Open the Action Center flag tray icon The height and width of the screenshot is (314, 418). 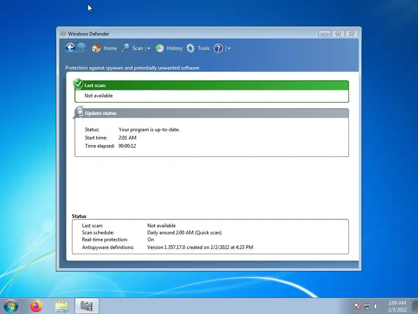357,306
